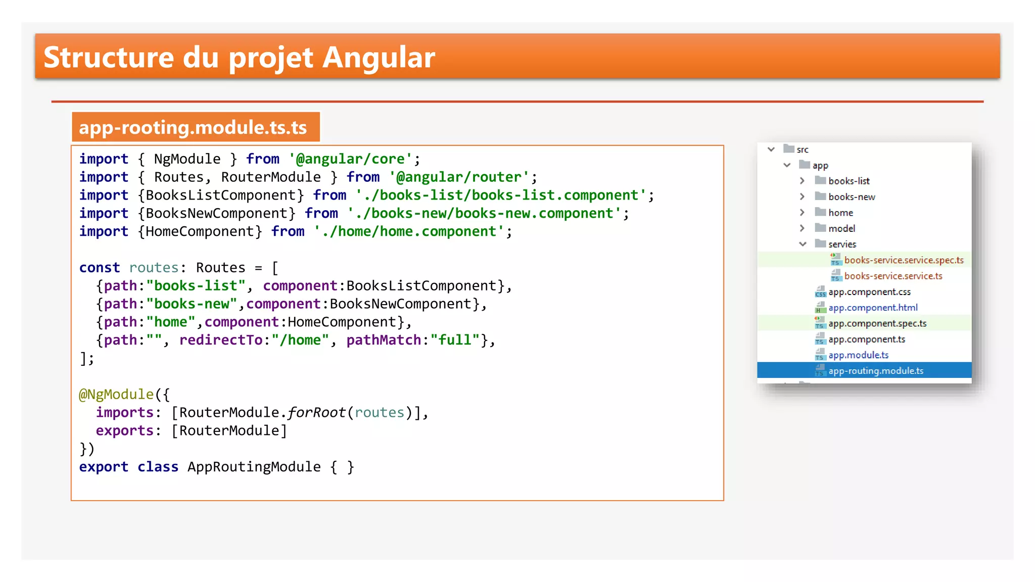
Task: Click the app.component.ts file icon
Action: 820,338
